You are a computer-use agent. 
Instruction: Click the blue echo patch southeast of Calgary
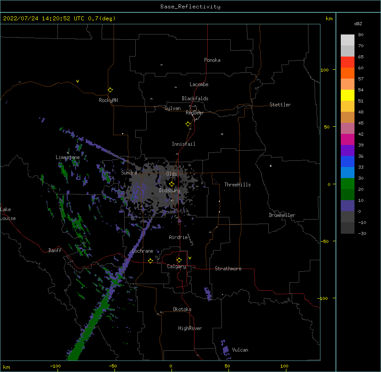click(208, 294)
